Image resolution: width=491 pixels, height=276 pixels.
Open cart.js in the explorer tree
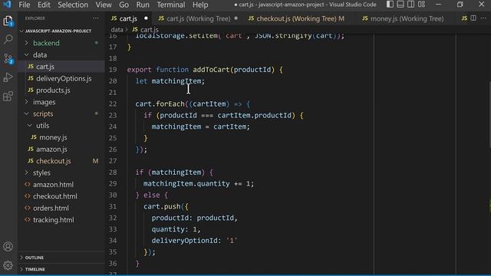[x=61, y=67]
